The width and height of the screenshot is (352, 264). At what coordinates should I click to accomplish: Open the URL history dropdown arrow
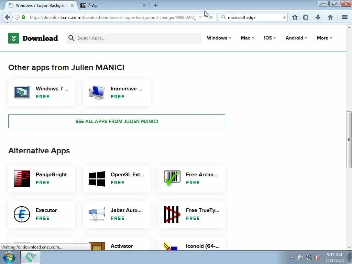coord(200,17)
